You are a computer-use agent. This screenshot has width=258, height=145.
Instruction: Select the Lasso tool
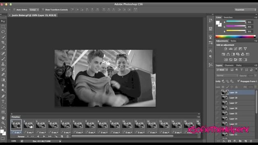pos(3,32)
